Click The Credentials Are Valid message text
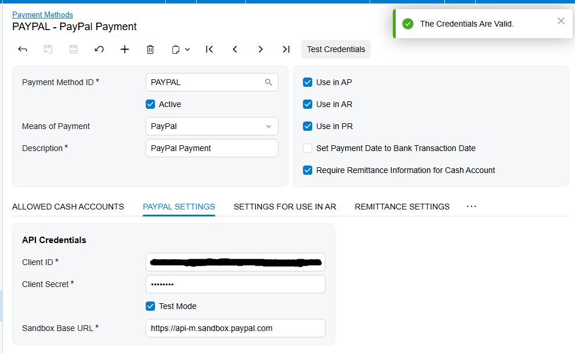The image size is (575, 353). click(x=467, y=24)
